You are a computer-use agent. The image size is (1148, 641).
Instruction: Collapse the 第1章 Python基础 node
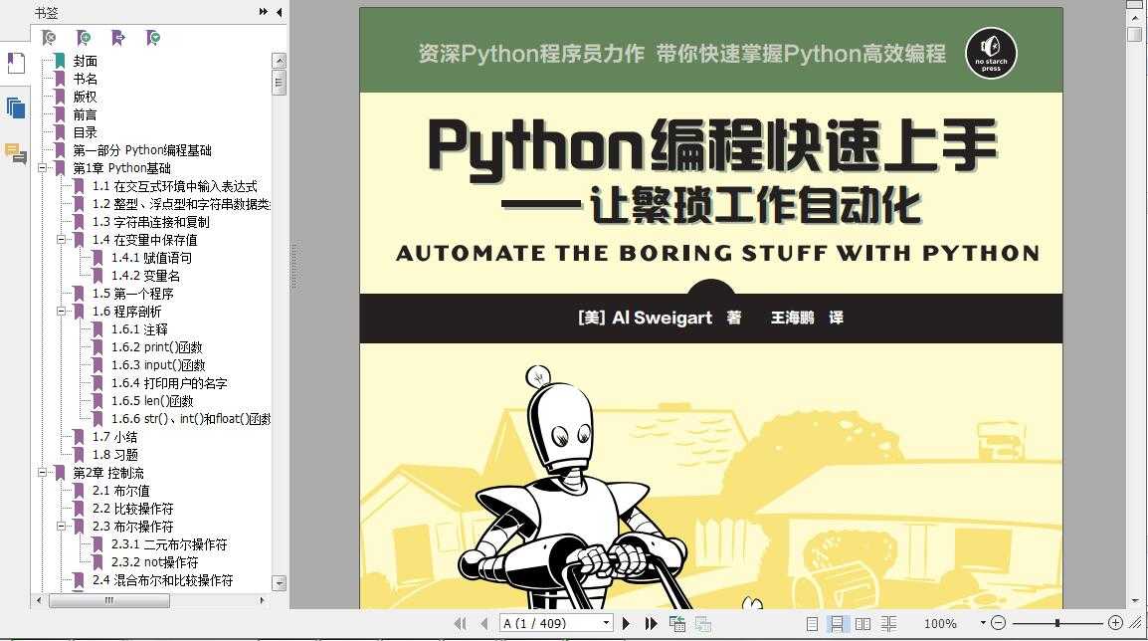[x=42, y=168]
